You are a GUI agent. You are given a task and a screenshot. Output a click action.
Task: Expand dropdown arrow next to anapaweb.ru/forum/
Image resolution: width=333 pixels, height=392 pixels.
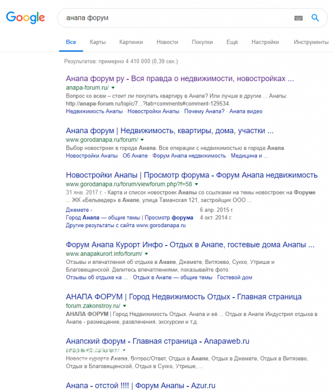coord(124,350)
